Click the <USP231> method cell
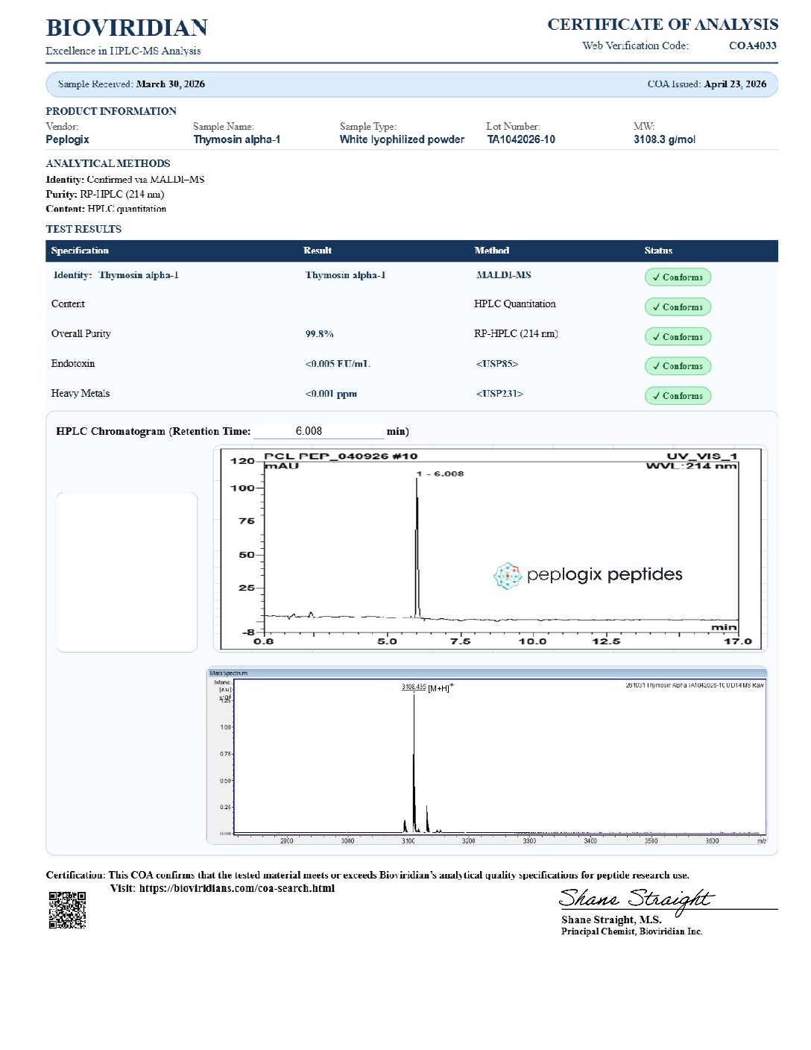 click(499, 394)
